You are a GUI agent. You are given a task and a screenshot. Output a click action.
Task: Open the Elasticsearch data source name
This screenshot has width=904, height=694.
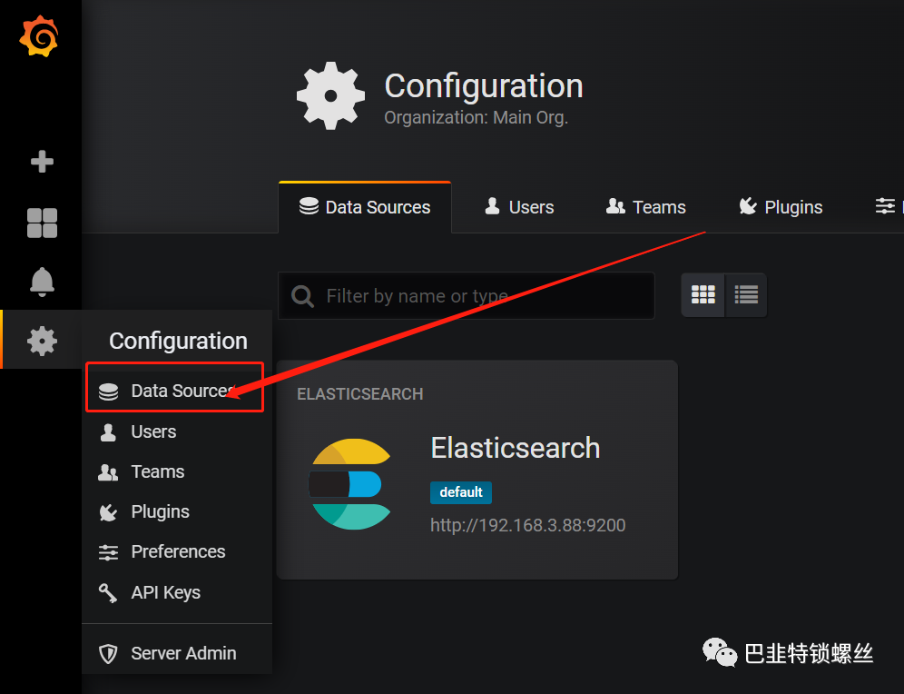[516, 448]
